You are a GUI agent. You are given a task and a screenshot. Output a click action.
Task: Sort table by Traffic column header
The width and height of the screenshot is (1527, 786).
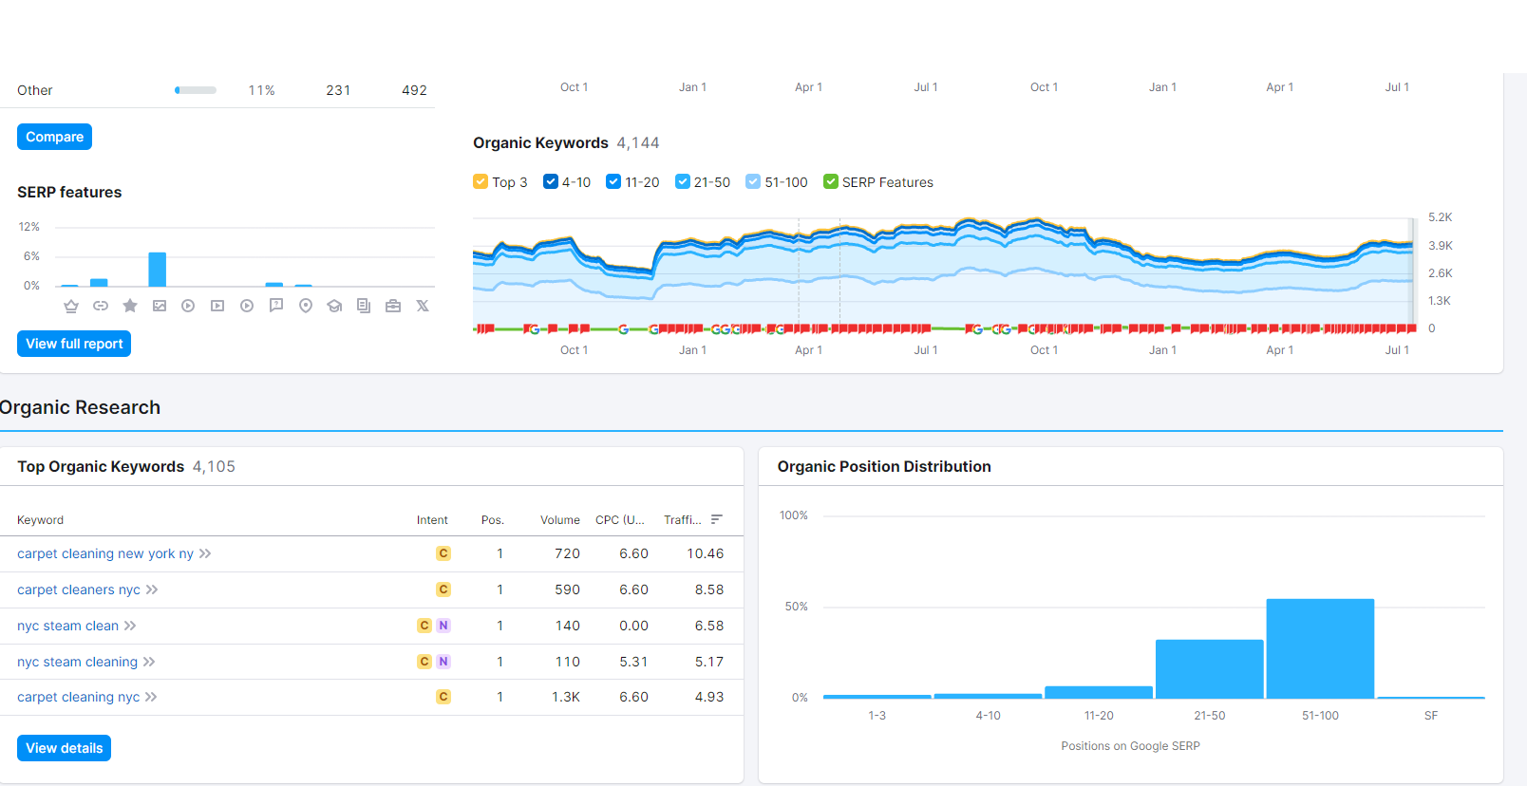click(683, 520)
